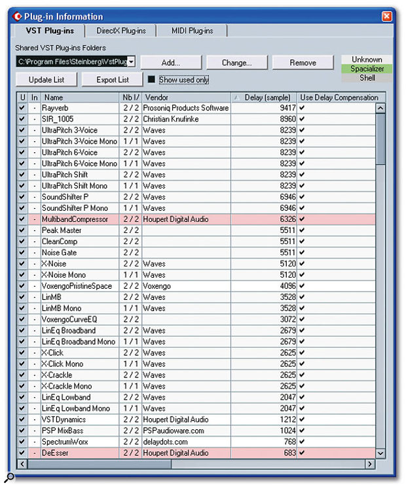
Task: Select the UltraPitch 3-Voice Mono row name
Action: click(79, 141)
